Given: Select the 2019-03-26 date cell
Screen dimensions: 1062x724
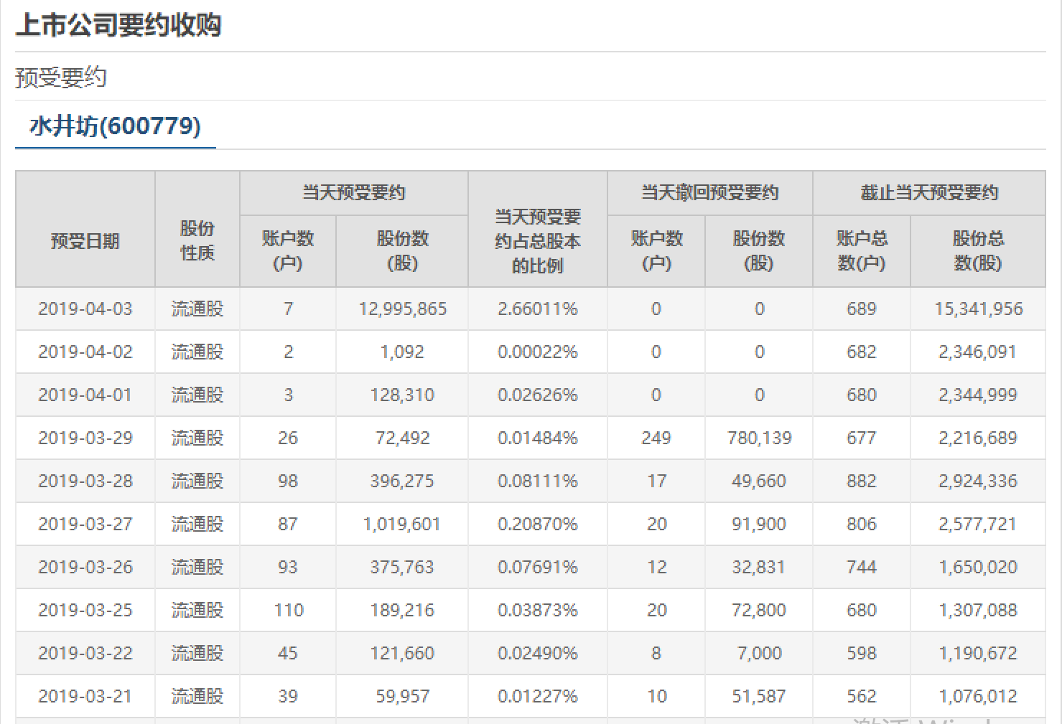Looking at the screenshot, I should tap(85, 568).
